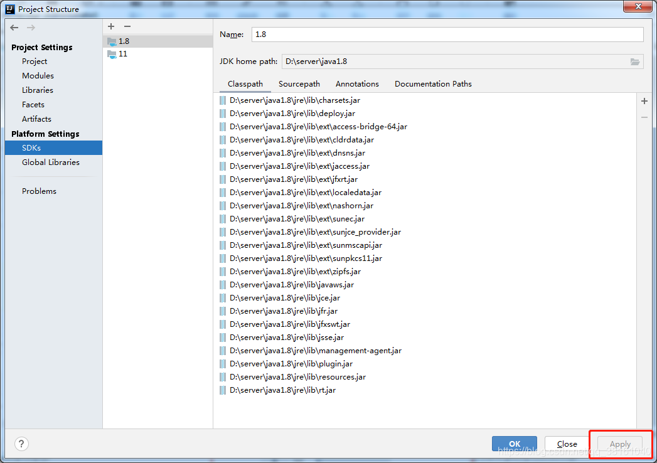The width and height of the screenshot is (657, 463).
Task: Add a new SDK with plus icon
Action: pos(111,26)
